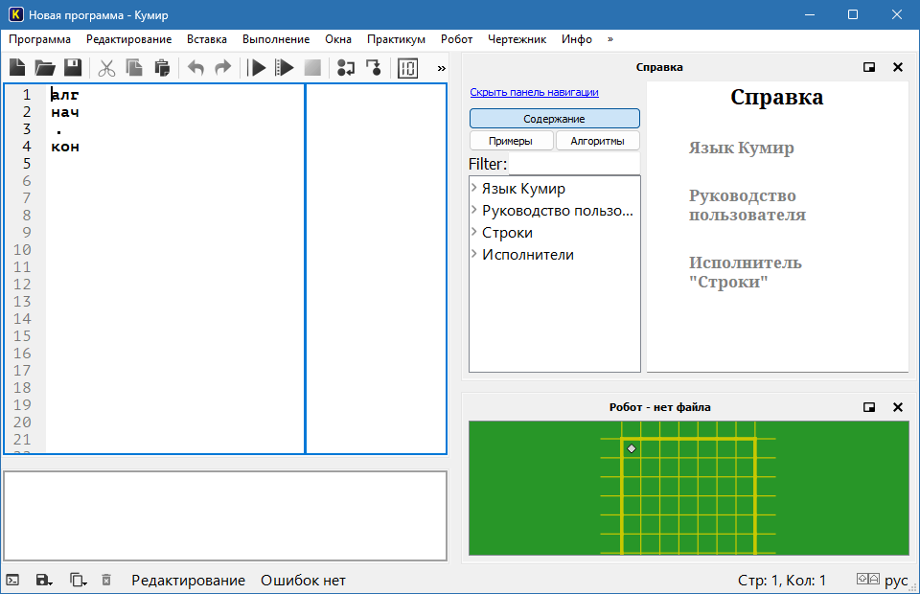The width and height of the screenshot is (920, 594).
Task: Paste from clipboard using the toolbar icon
Action: tap(162, 68)
